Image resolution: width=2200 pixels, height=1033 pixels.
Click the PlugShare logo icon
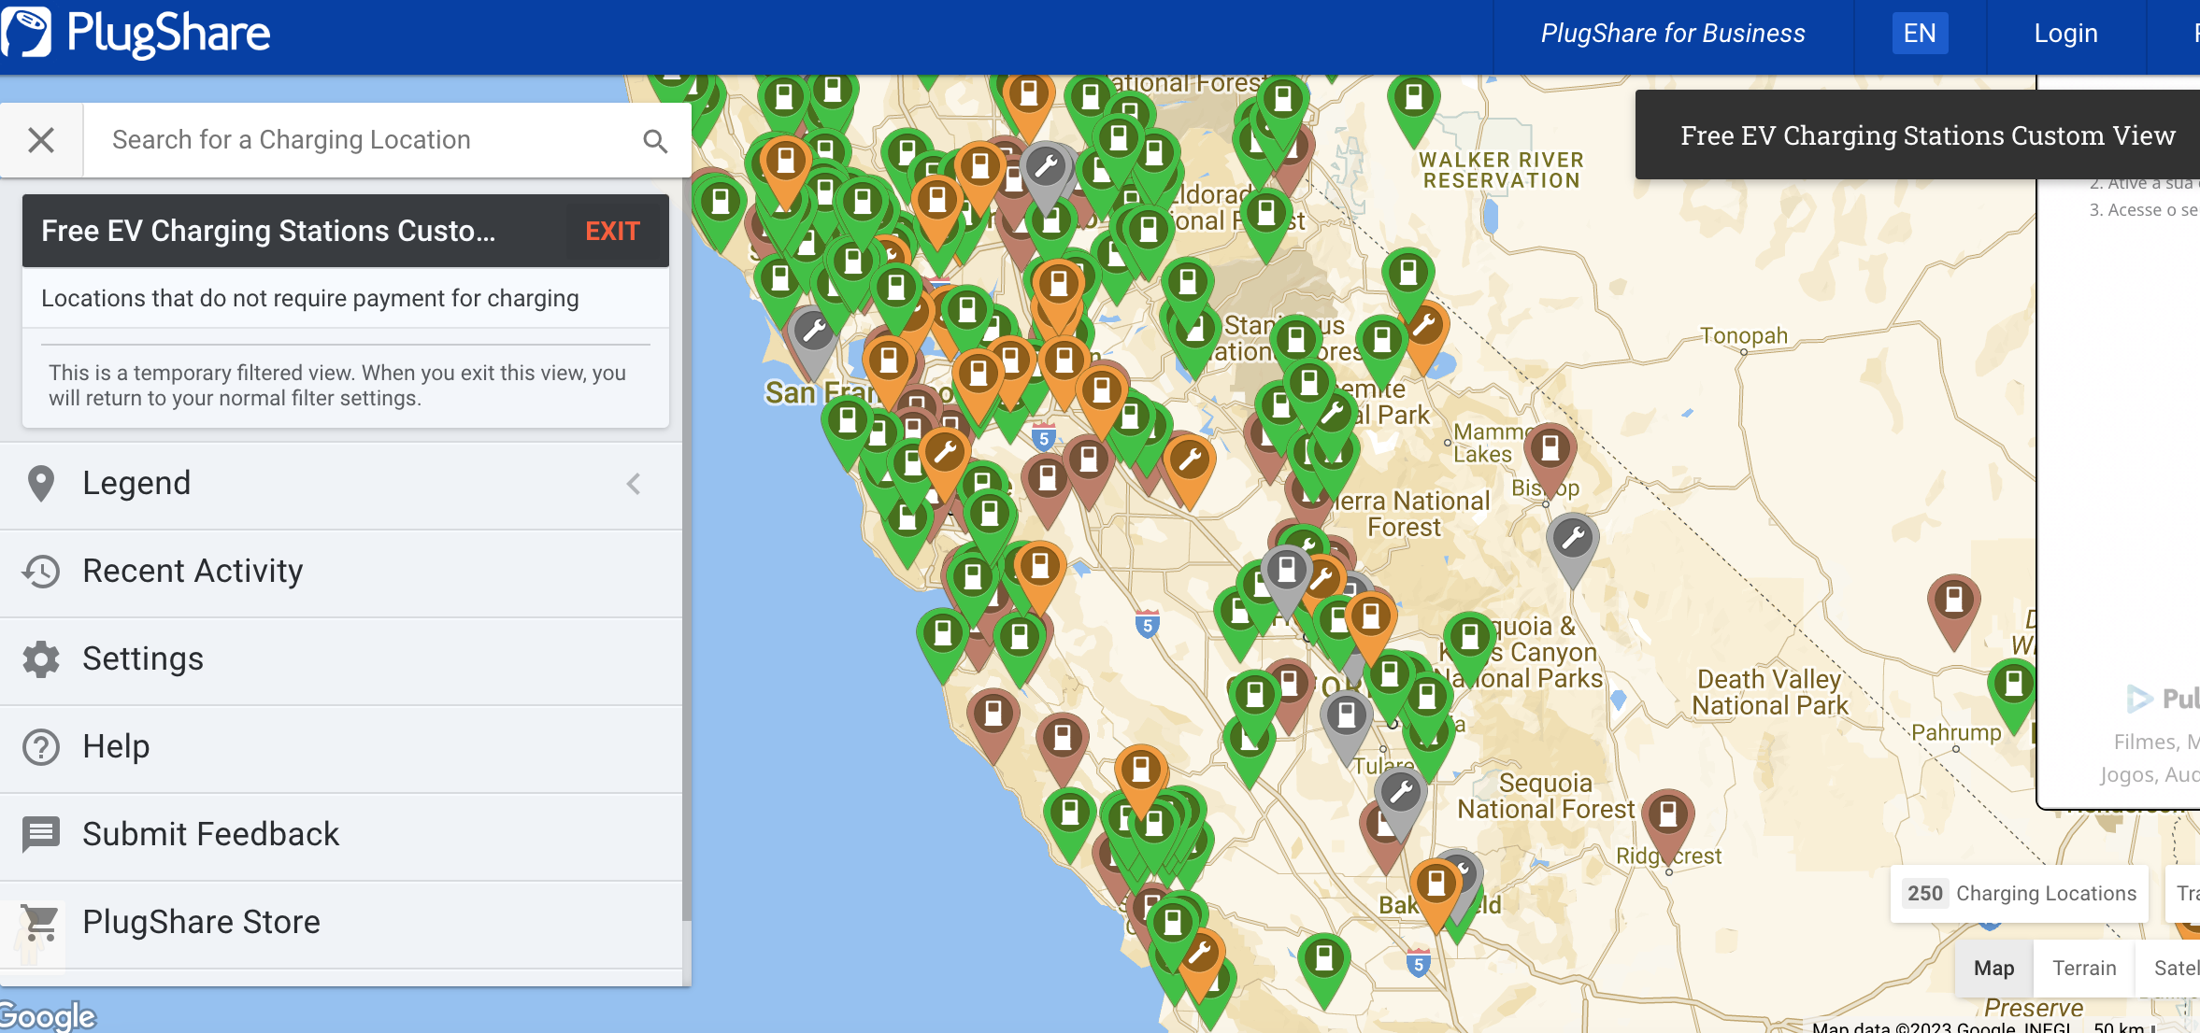pos(25,32)
